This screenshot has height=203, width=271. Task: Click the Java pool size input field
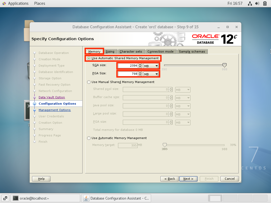(x=146, y=106)
